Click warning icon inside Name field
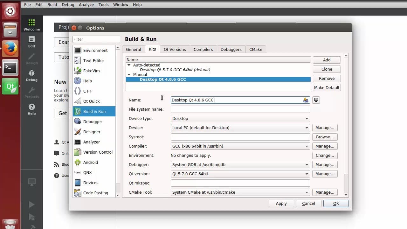Screen dimensions: 407x229 tap(306, 100)
